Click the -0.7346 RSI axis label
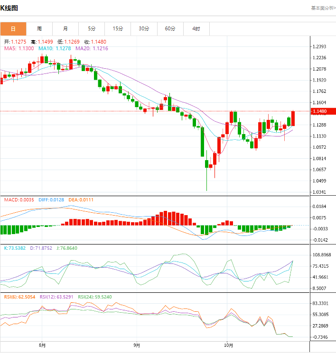The width and height of the screenshot is (336, 353). point(320,337)
